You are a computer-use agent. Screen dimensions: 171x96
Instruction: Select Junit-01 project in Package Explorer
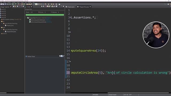[3, 9]
